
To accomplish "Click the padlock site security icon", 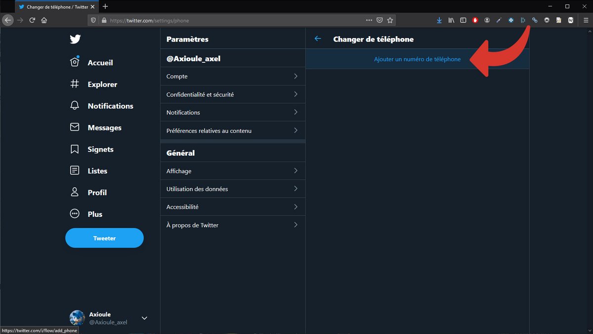I will point(104,21).
